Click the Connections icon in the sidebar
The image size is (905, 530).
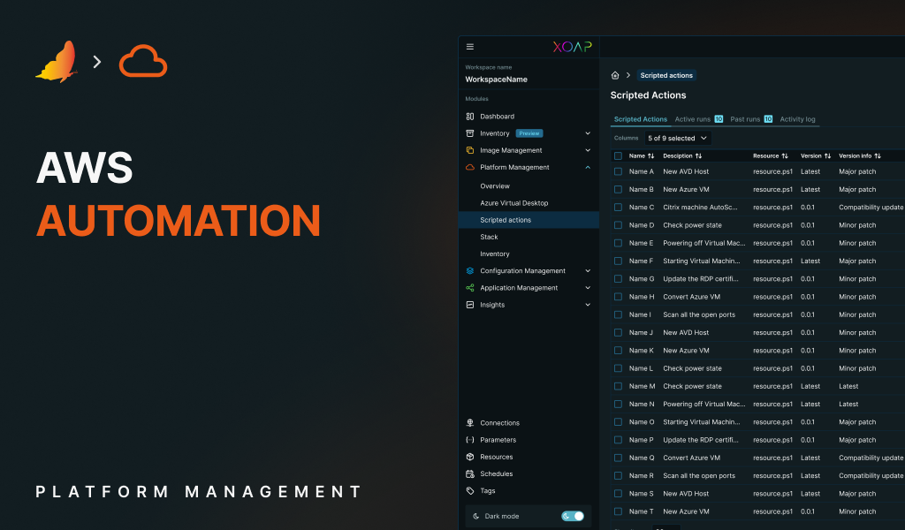pyautogui.click(x=468, y=422)
